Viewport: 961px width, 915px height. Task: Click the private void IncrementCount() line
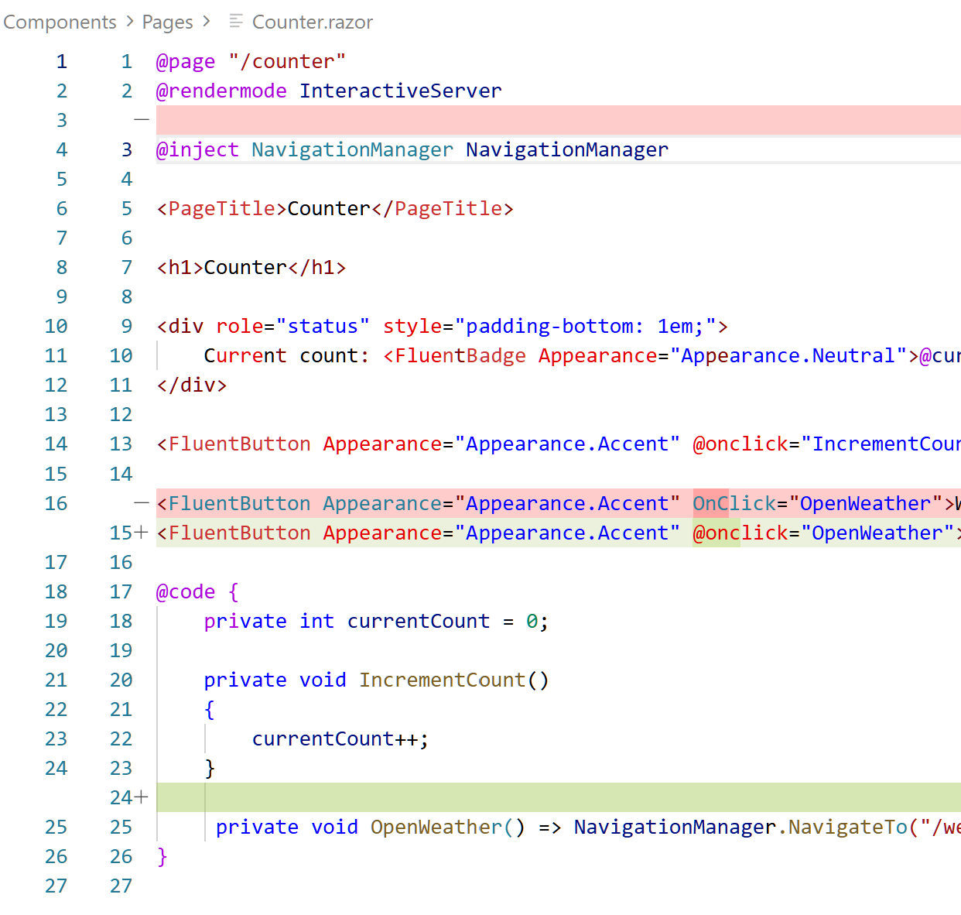coord(377,680)
